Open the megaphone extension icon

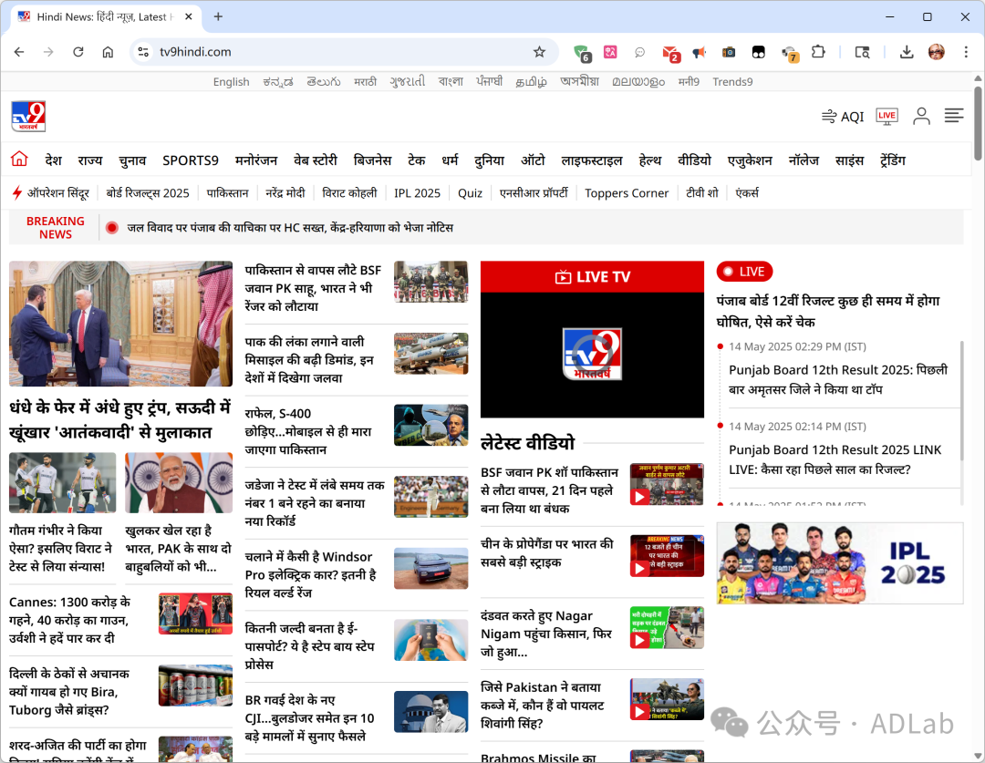point(700,52)
